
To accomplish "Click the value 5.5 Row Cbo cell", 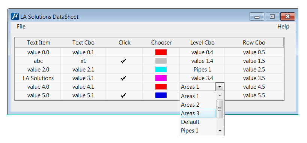I will point(254,95).
